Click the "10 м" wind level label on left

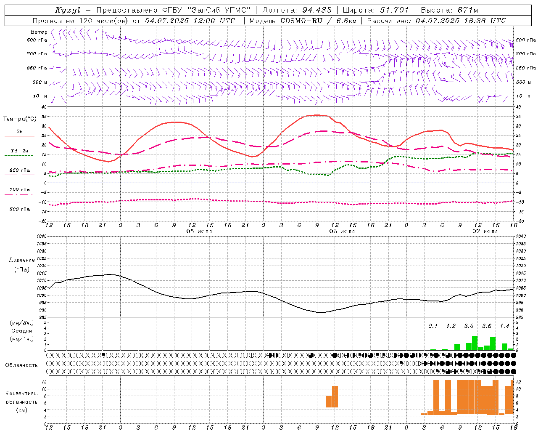point(40,96)
